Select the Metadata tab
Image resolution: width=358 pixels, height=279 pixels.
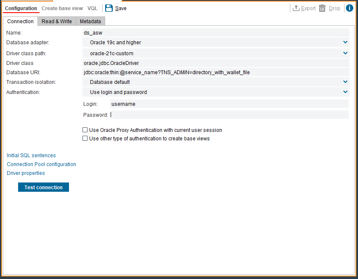coord(90,21)
